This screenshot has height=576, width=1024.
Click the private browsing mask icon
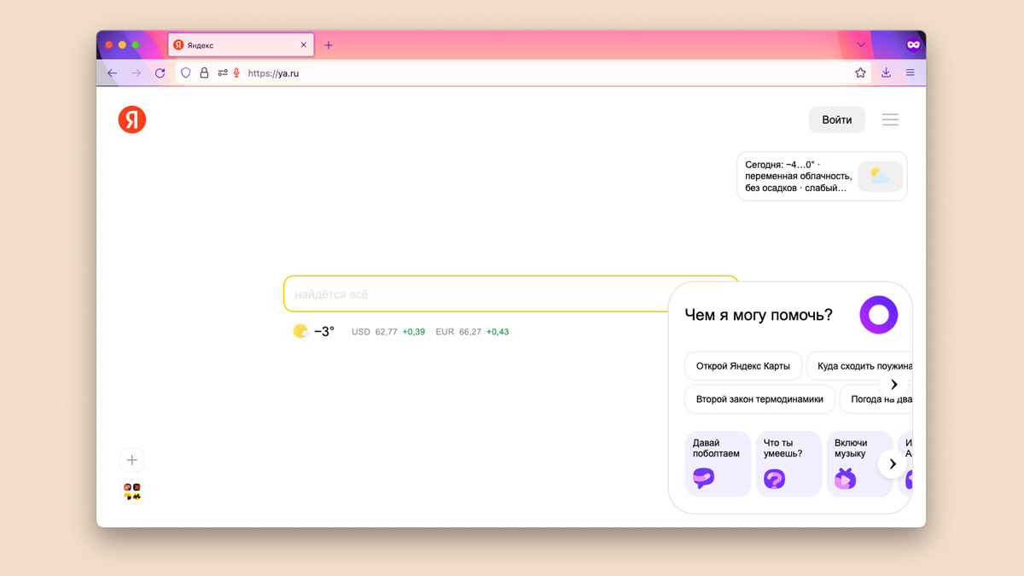[x=913, y=45]
